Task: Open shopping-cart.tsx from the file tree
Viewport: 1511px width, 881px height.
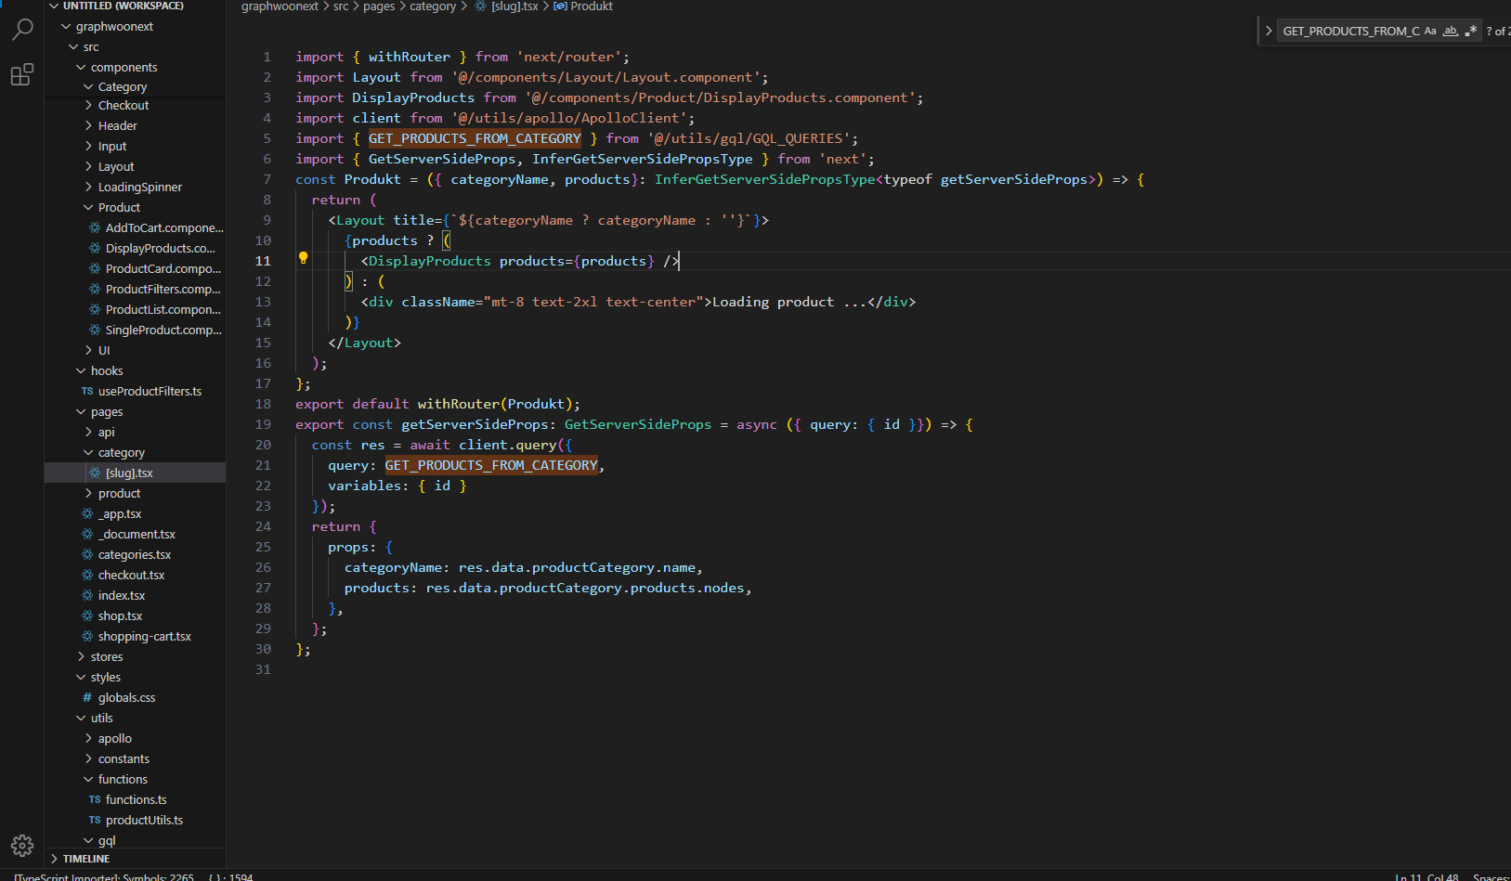Action: point(144,637)
